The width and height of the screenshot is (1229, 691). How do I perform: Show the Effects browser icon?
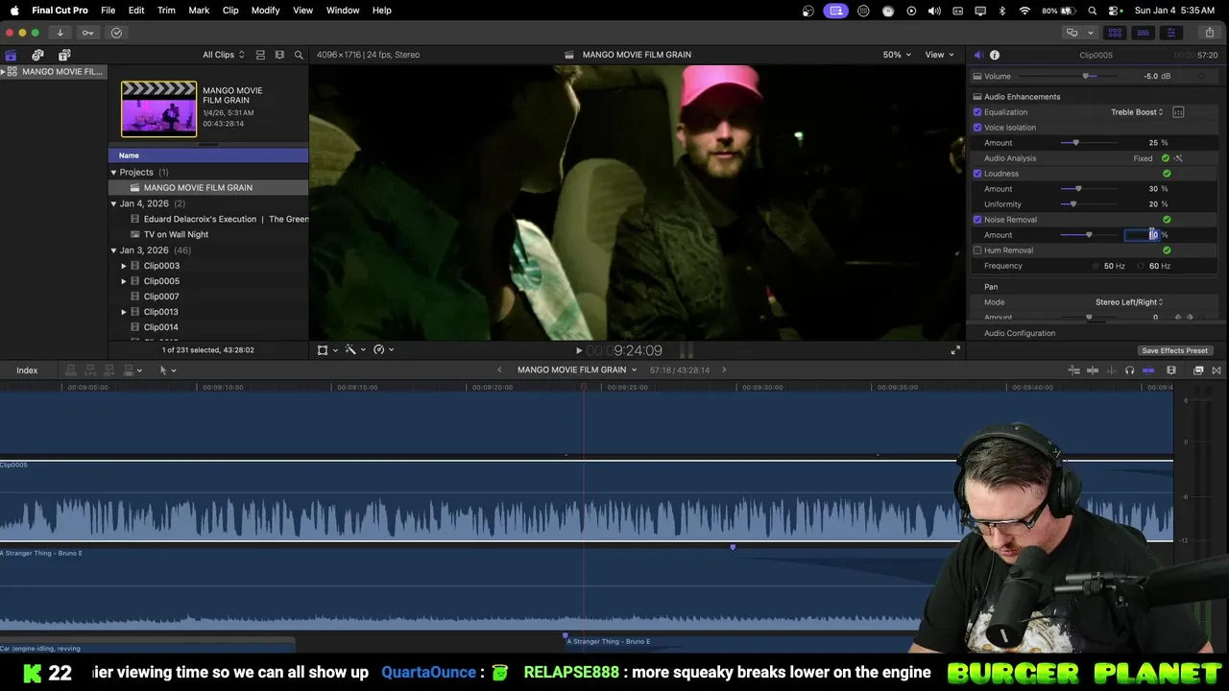tap(1198, 370)
